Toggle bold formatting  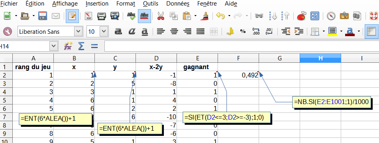tap(118, 31)
